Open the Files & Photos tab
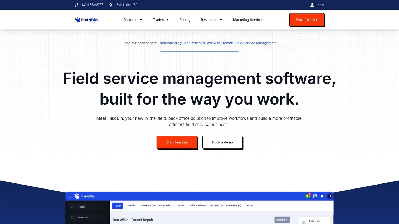Image resolution: width=399 pixels, height=224 pixels. click(x=198, y=206)
